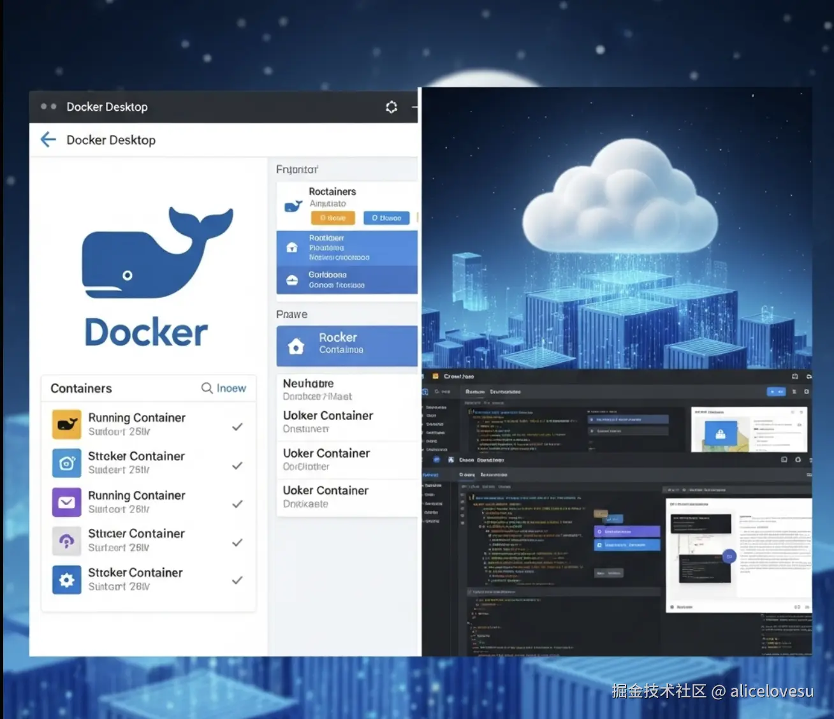Toggle the check mark of Sttcker Container row
Screen dimensions: 834x719
tap(237, 466)
